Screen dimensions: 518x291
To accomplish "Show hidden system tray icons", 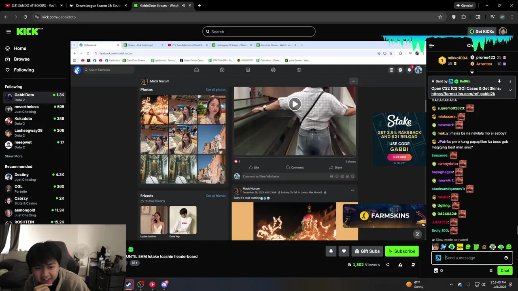I will click(x=451, y=285).
